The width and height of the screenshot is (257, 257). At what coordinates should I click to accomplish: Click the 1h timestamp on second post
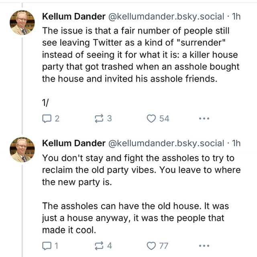click(237, 143)
